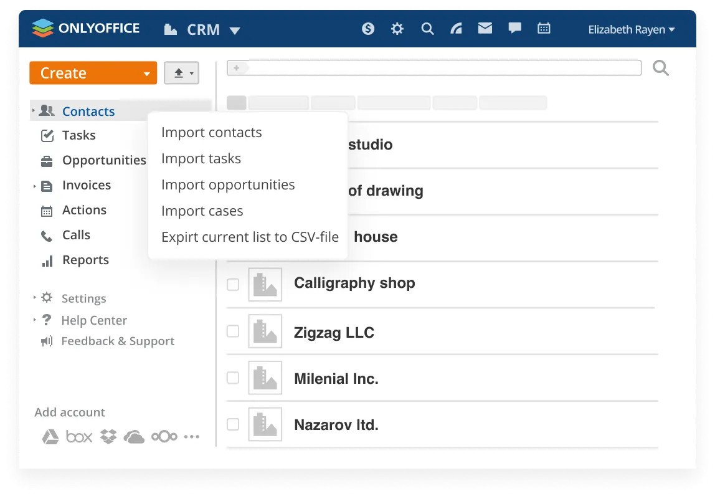Go to Reports in the sidebar
This screenshot has width=715, height=496.
85,260
